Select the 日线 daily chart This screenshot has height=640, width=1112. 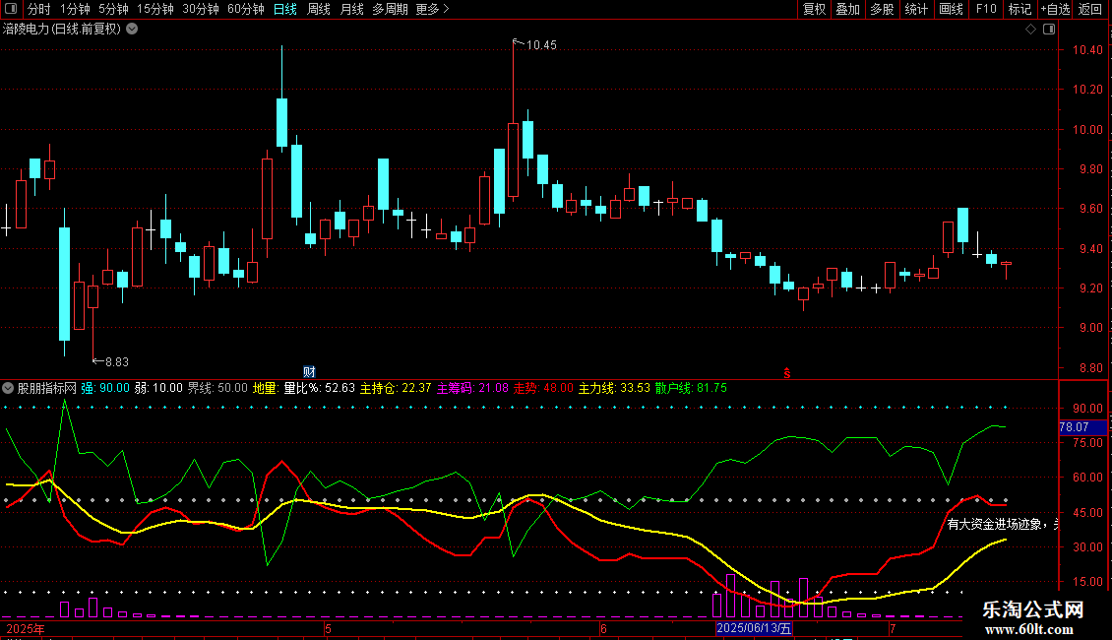click(285, 9)
